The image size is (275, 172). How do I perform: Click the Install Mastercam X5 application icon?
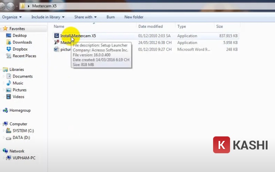[57, 36]
